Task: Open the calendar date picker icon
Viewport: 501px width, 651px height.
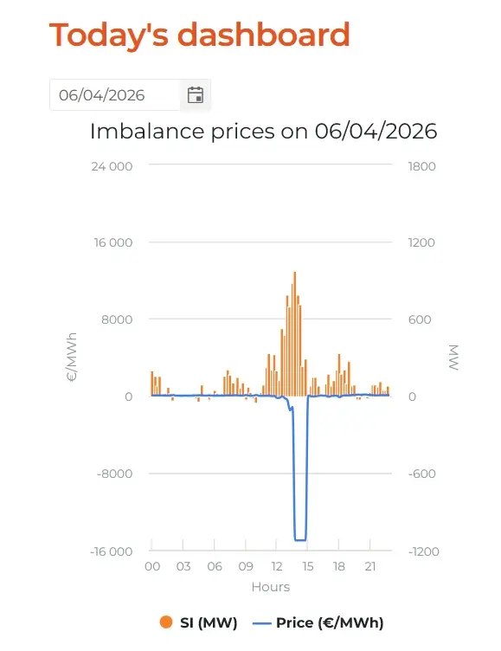Action: click(195, 95)
